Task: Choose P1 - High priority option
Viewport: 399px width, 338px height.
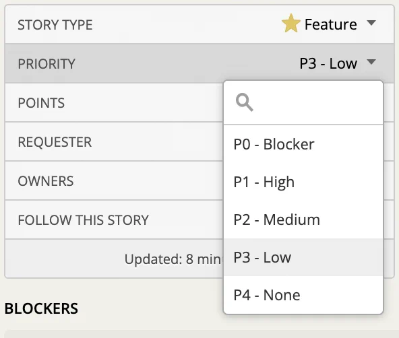Action: point(303,182)
